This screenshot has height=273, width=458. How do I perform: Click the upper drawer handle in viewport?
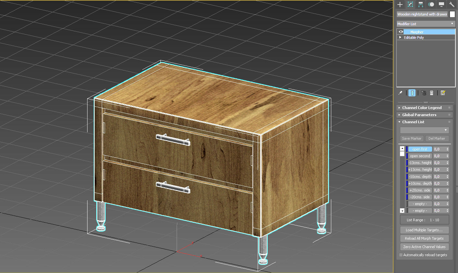(x=173, y=140)
